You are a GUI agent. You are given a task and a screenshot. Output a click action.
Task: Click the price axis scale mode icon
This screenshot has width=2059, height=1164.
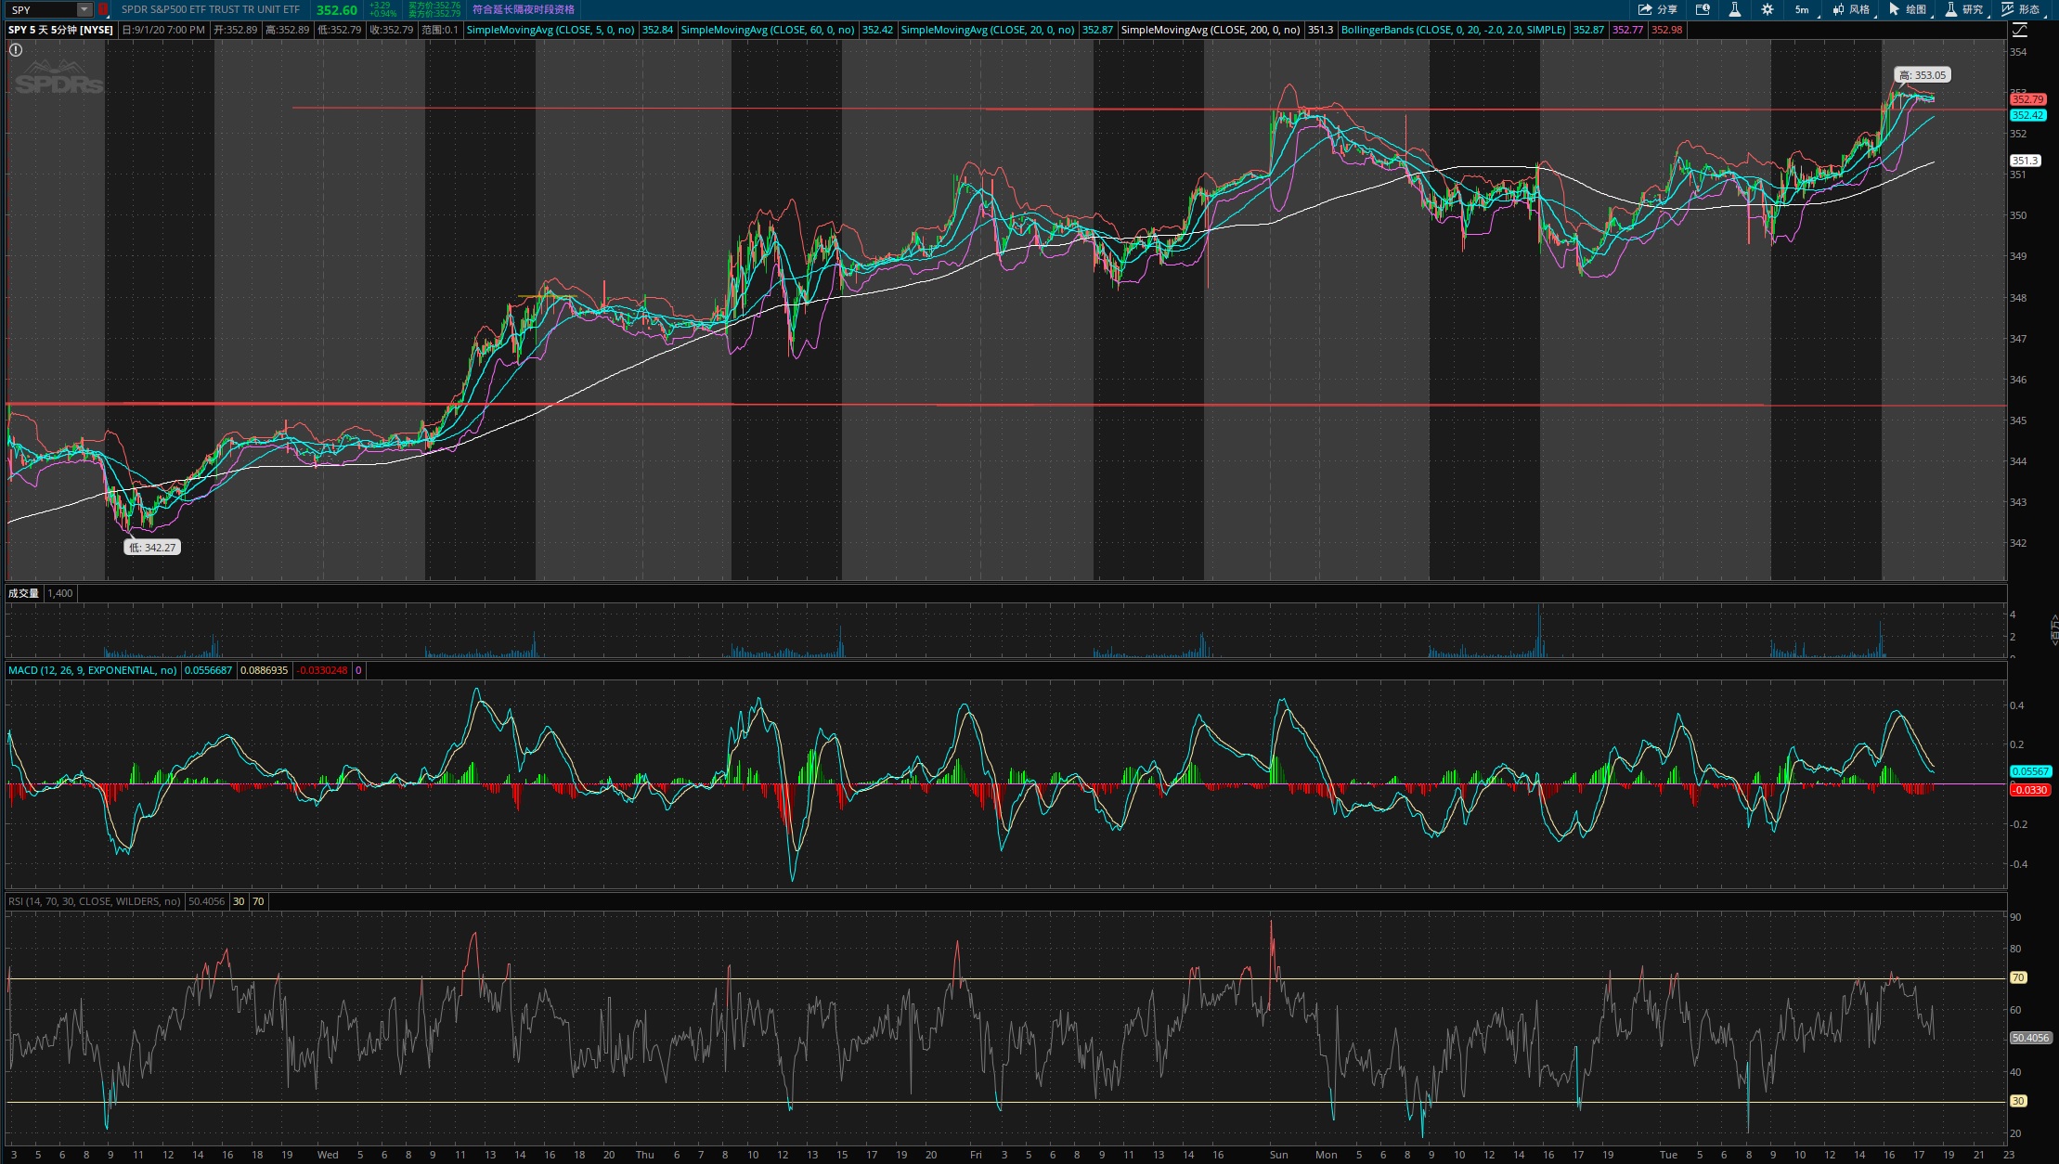click(2019, 30)
